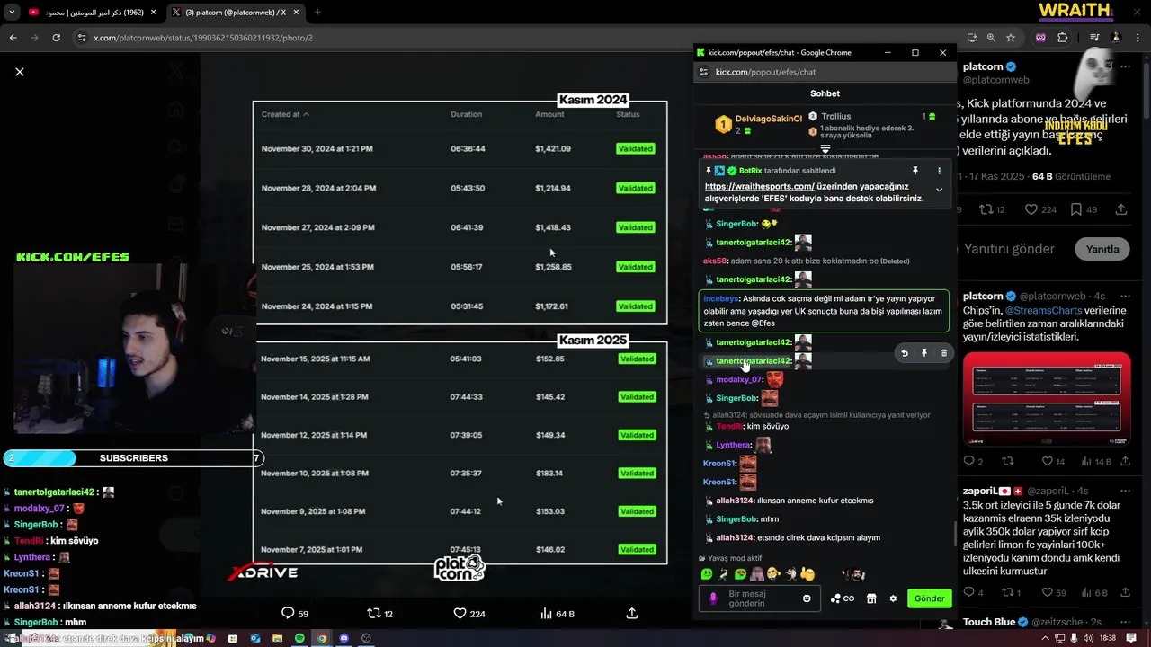1151x647 pixels.
Task: Open site info icon in x.com address bar
Action: tap(82, 38)
